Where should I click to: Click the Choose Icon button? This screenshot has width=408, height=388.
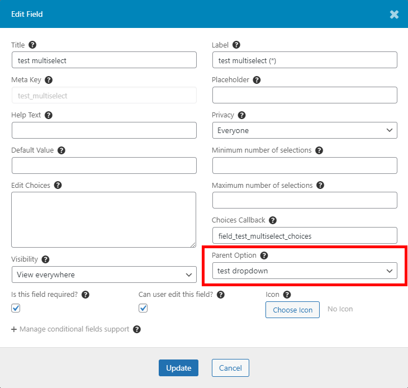292,310
